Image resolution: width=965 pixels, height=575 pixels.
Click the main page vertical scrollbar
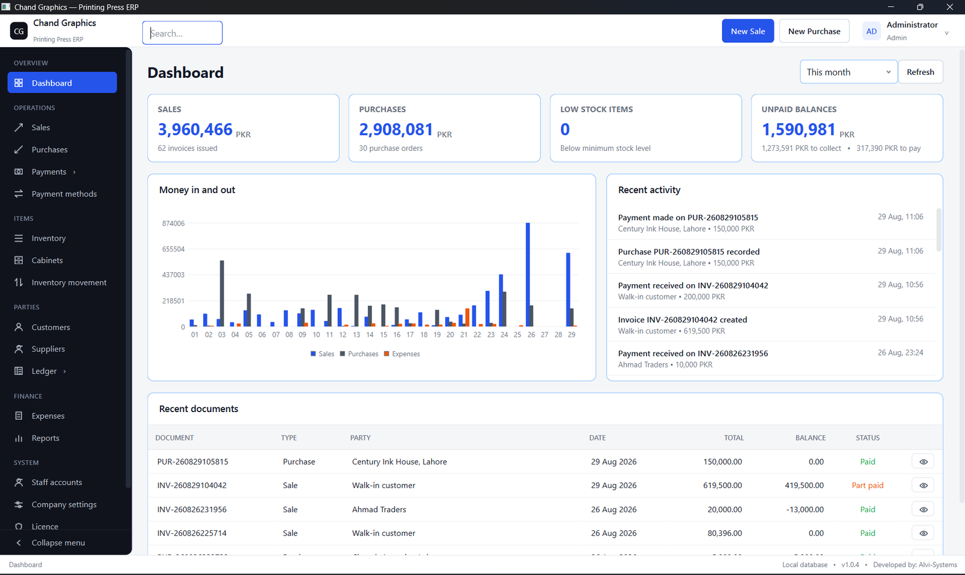click(962, 276)
